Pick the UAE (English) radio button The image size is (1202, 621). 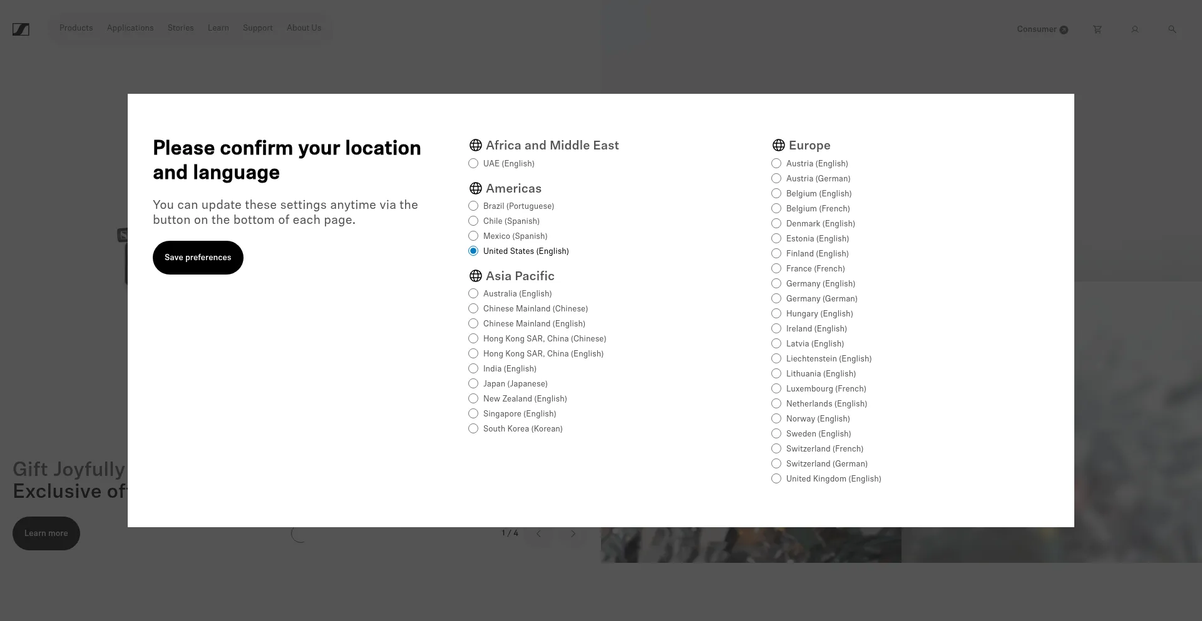473,164
